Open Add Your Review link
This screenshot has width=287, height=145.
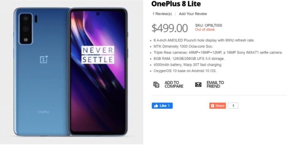coord(193,14)
